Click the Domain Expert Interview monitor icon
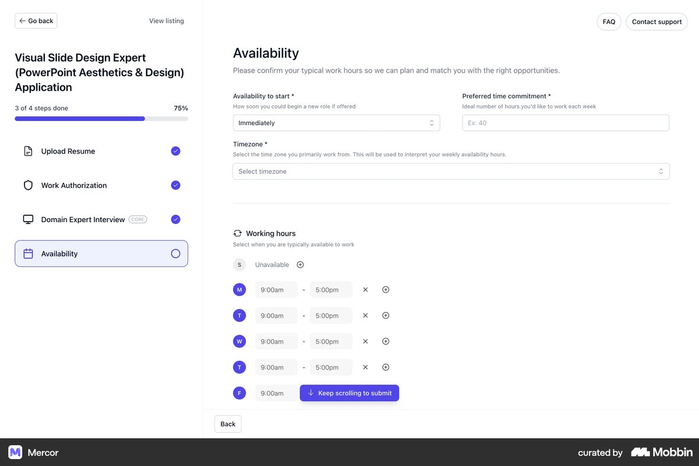The width and height of the screenshot is (699, 466). (28, 219)
